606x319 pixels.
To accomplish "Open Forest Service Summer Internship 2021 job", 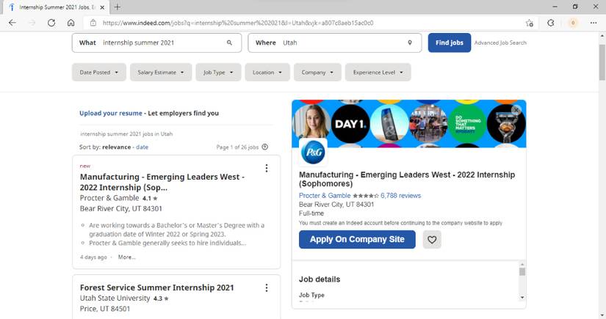I will pyautogui.click(x=157, y=287).
